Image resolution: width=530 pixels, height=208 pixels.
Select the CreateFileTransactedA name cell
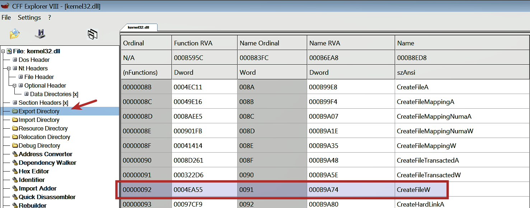click(x=462, y=160)
